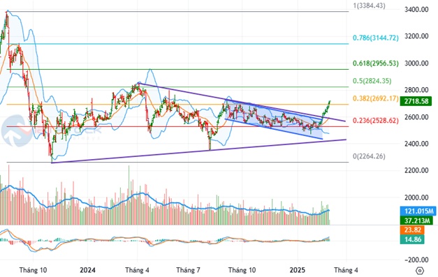The width and height of the screenshot is (438, 277).
Task: Select Fibonacci level 0.786(3144.72) label
Action: 375,38
